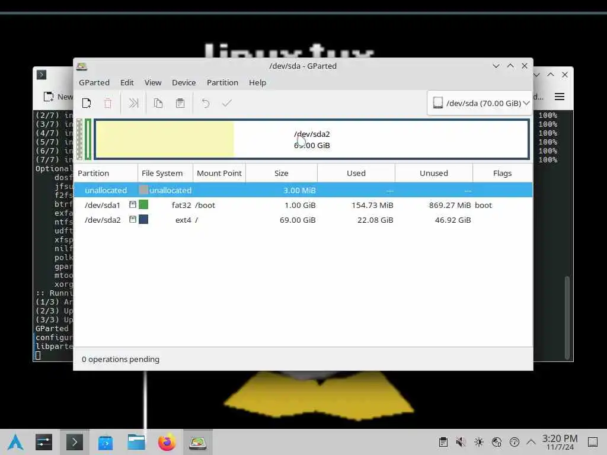Click the lock icon next to /dev/sda2
The image size is (607, 455).
click(132, 219)
